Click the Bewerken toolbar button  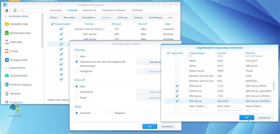pos(69,17)
